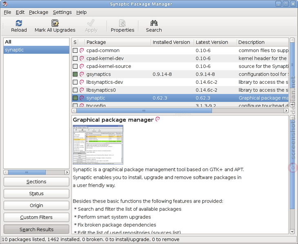
Task: Click up arrow of package list vertical scrollbar
Action: [292, 40]
